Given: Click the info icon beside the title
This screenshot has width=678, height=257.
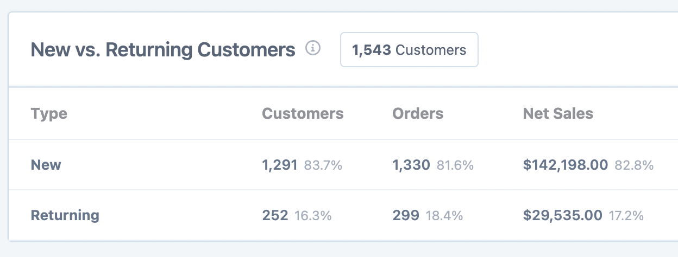Looking at the screenshot, I should pos(313,49).
